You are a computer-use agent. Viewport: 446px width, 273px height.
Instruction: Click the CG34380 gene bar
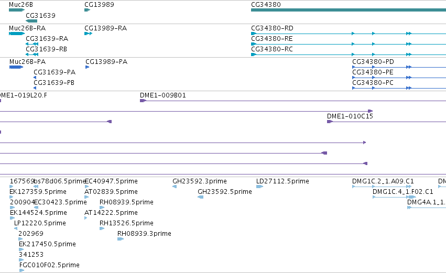coord(349,10)
